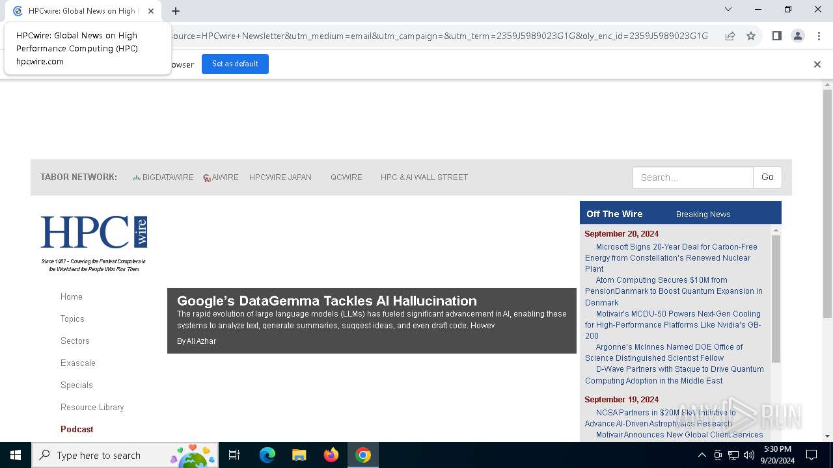Click the news panel scrollbar thumb

pyautogui.click(x=776, y=299)
